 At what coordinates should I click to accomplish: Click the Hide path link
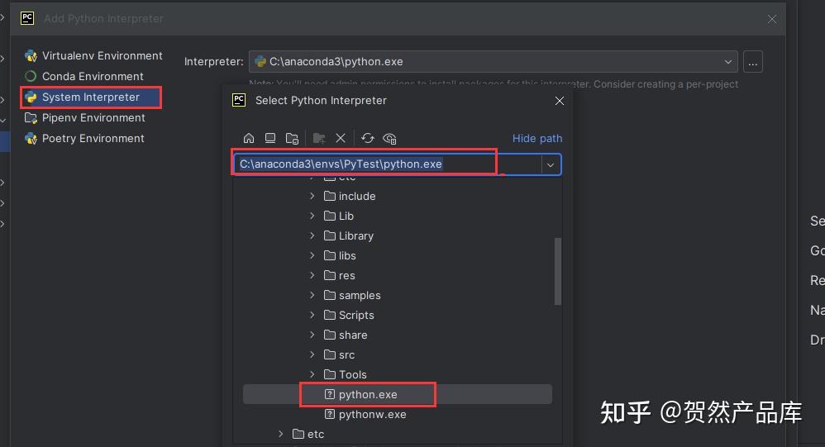(x=537, y=138)
